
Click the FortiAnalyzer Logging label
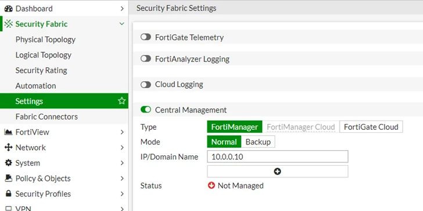(192, 59)
